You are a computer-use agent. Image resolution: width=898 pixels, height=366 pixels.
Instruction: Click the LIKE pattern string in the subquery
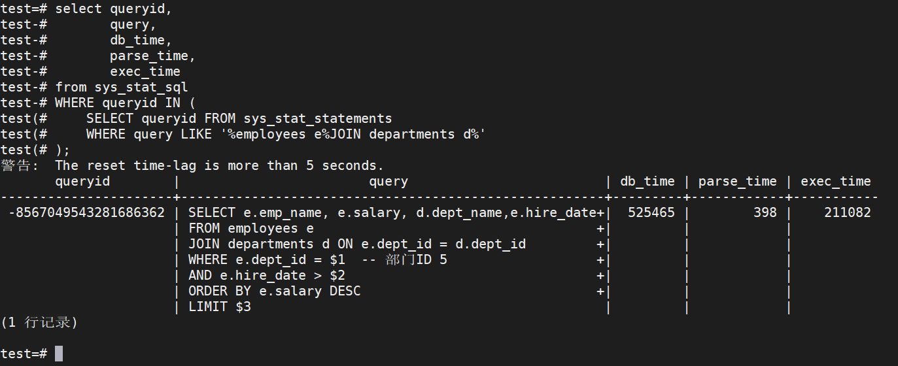pyautogui.click(x=349, y=135)
